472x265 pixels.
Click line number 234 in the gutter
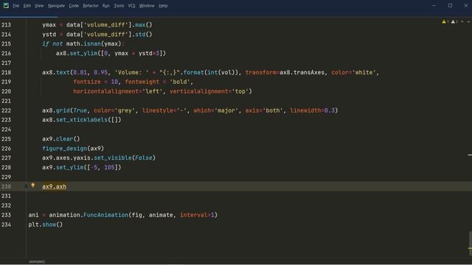coord(6,225)
